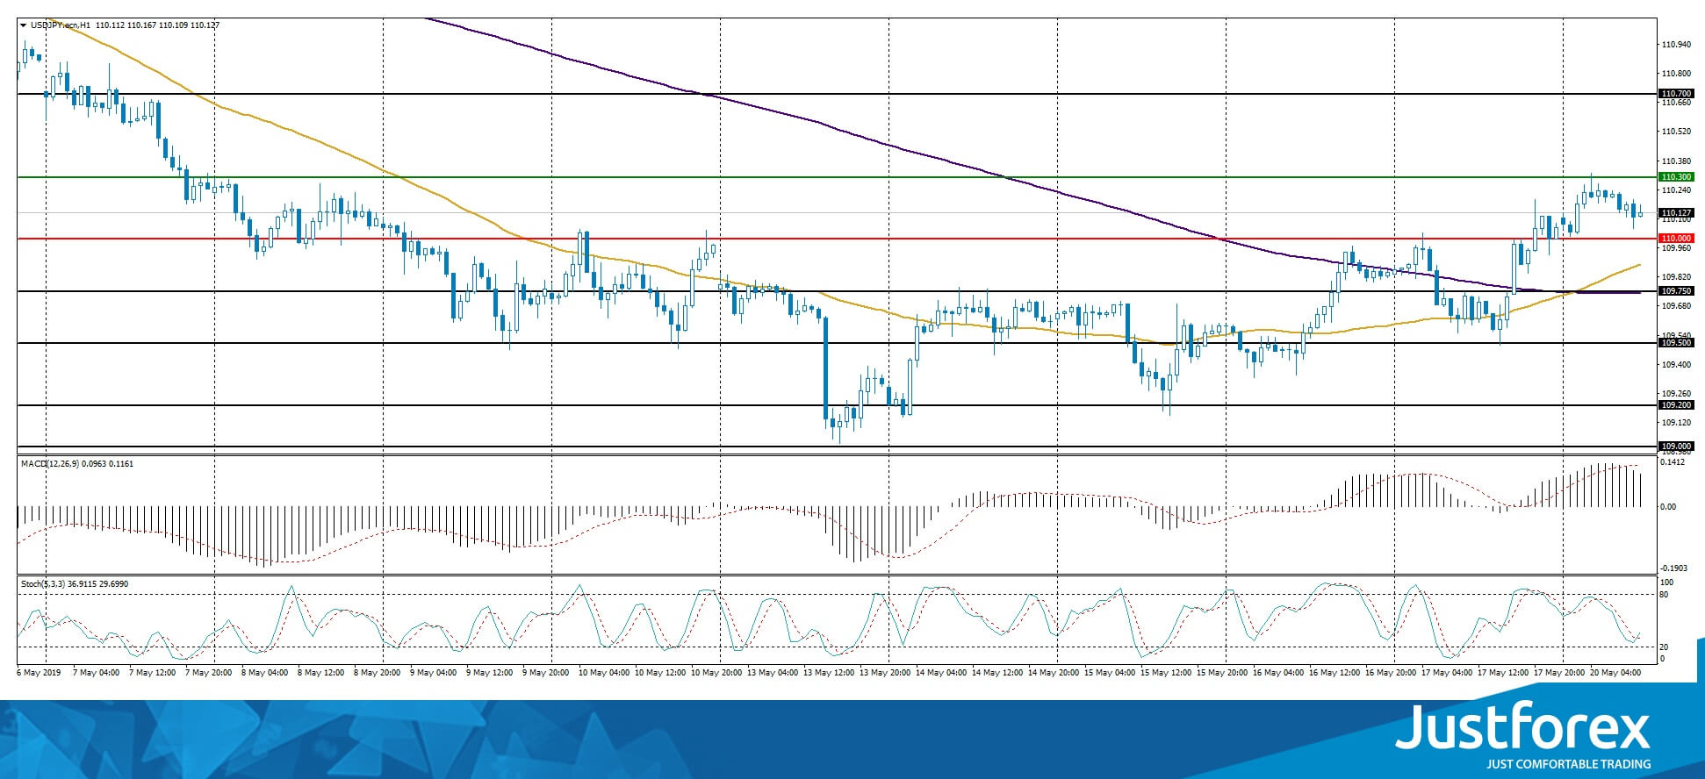Click the 109.960 value on the price axis
Viewport: 1705px width, 779px height.
coord(1677,248)
